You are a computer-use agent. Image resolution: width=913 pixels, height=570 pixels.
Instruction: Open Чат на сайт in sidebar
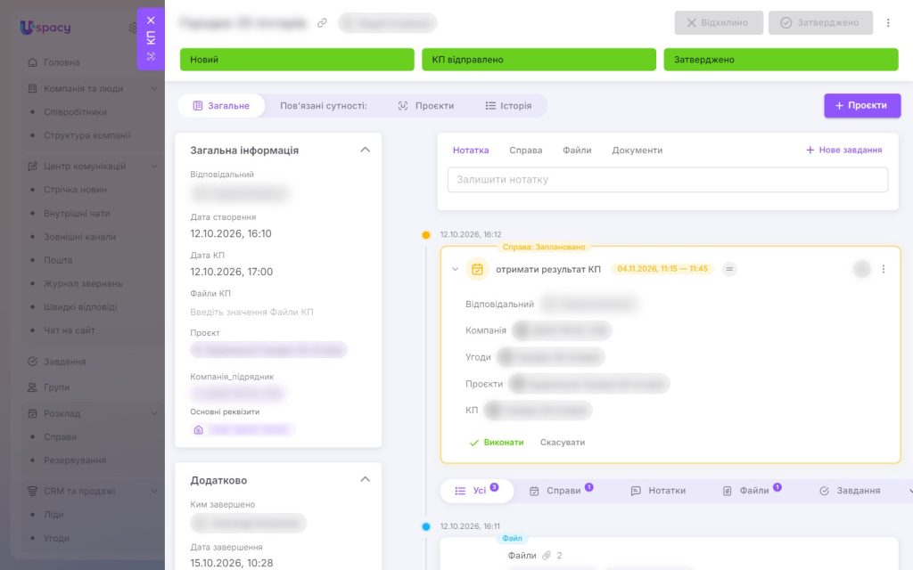click(70, 330)
